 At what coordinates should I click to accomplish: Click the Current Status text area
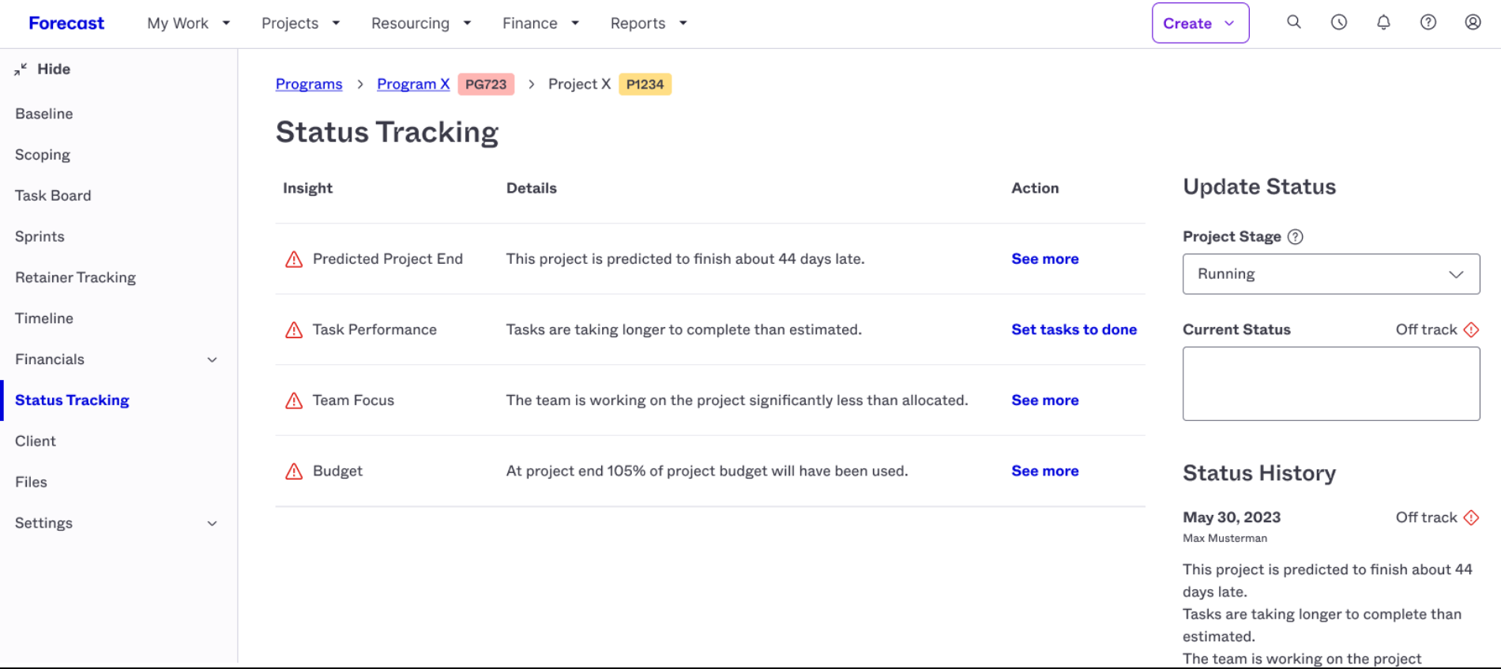pos(1331,384)
